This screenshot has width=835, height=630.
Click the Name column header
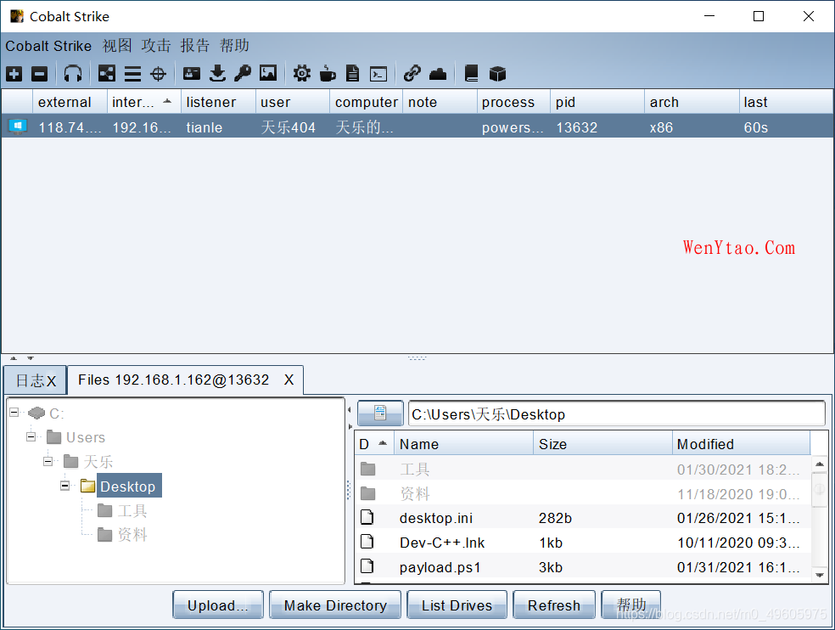point(463,443)
